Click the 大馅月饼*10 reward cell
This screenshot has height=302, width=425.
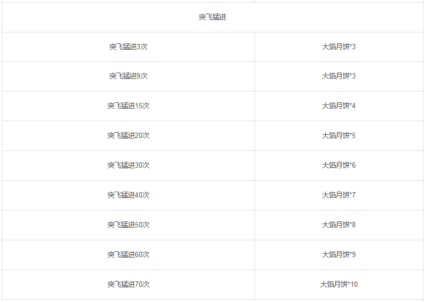click(338, 284)
